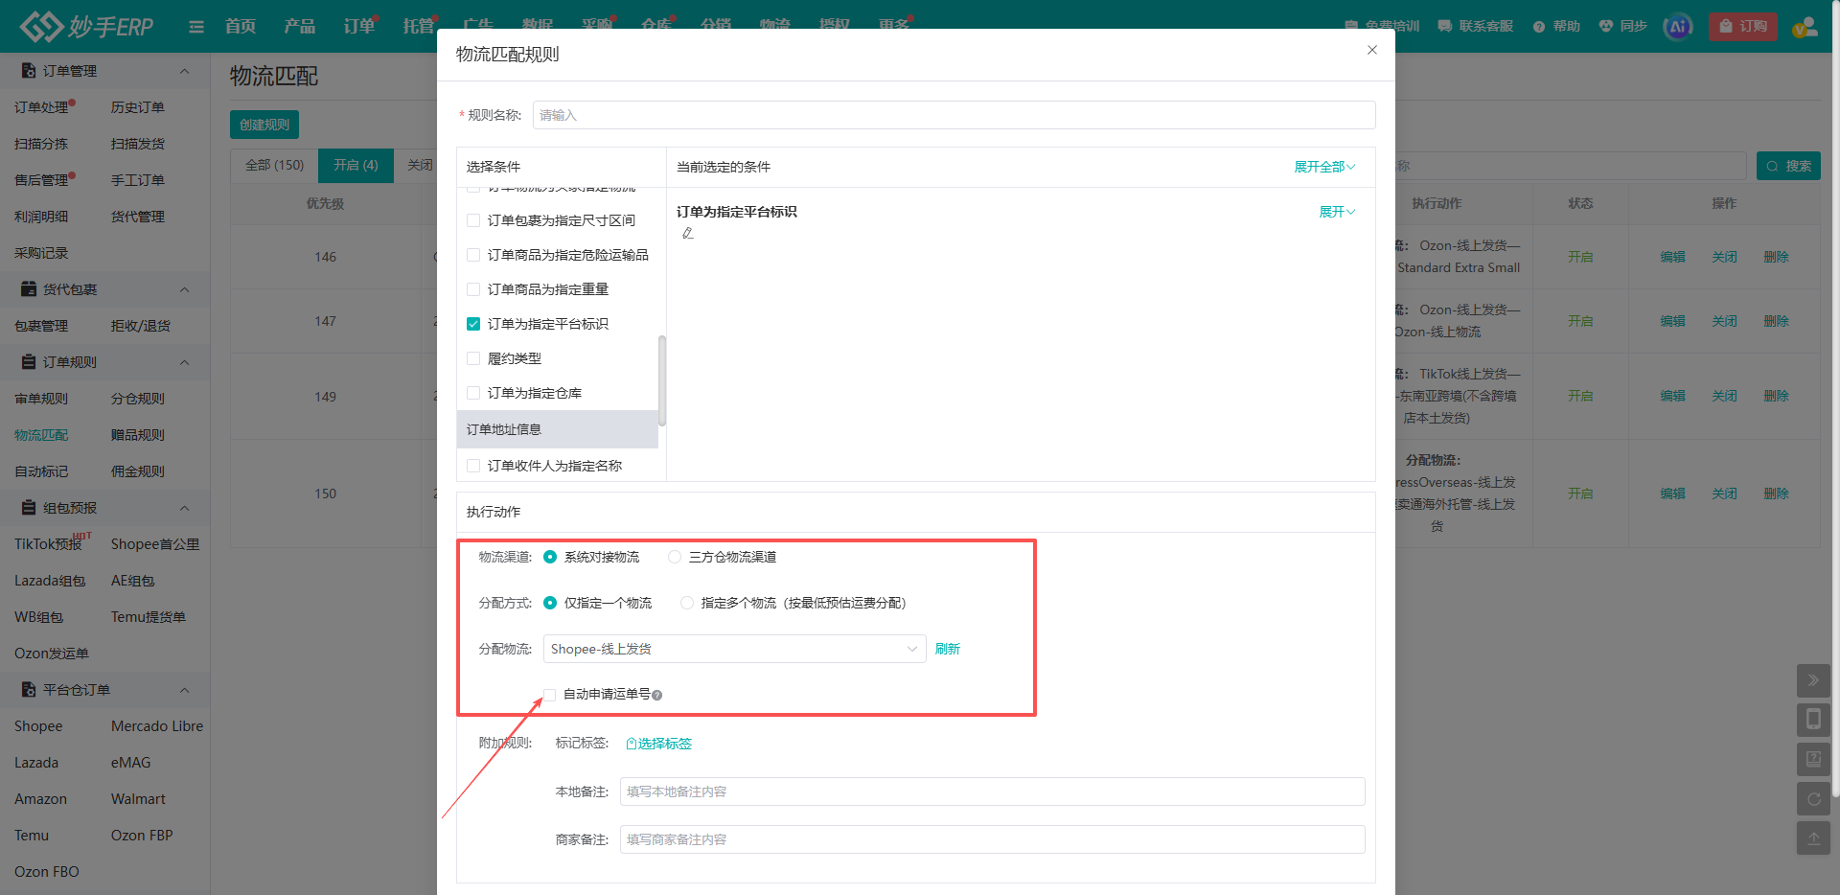Check 订单包裹为指定尺寸区间 condition

[x=473, y=220]
